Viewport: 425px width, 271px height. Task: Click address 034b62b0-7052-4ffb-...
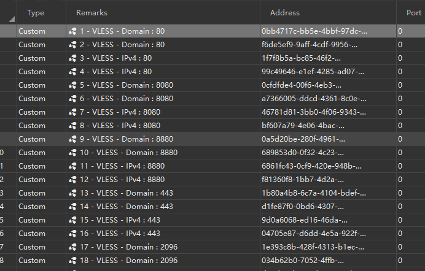coord(303,261)
